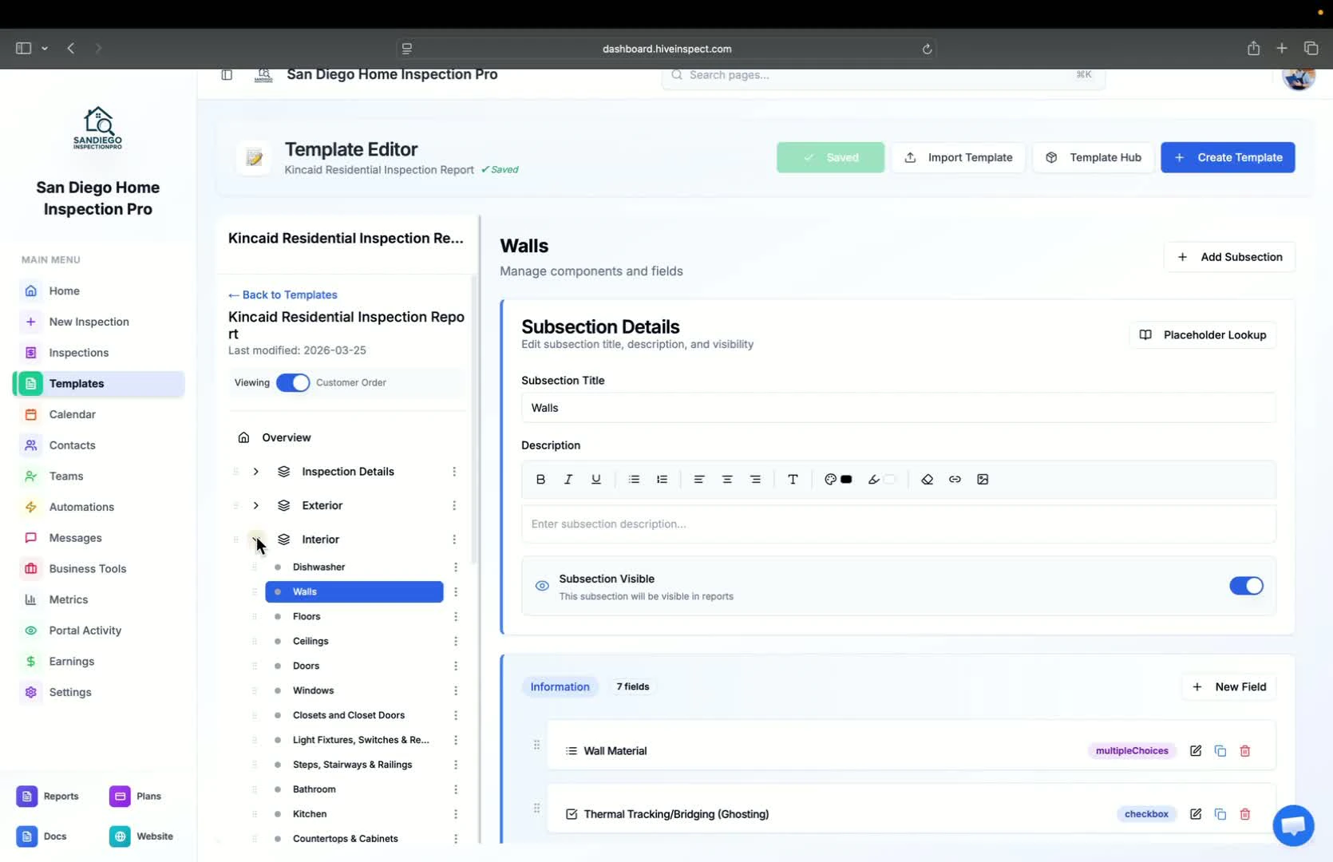1333x862 pixels.
Task: Open the Template Hub
Action: [1094, 158]
